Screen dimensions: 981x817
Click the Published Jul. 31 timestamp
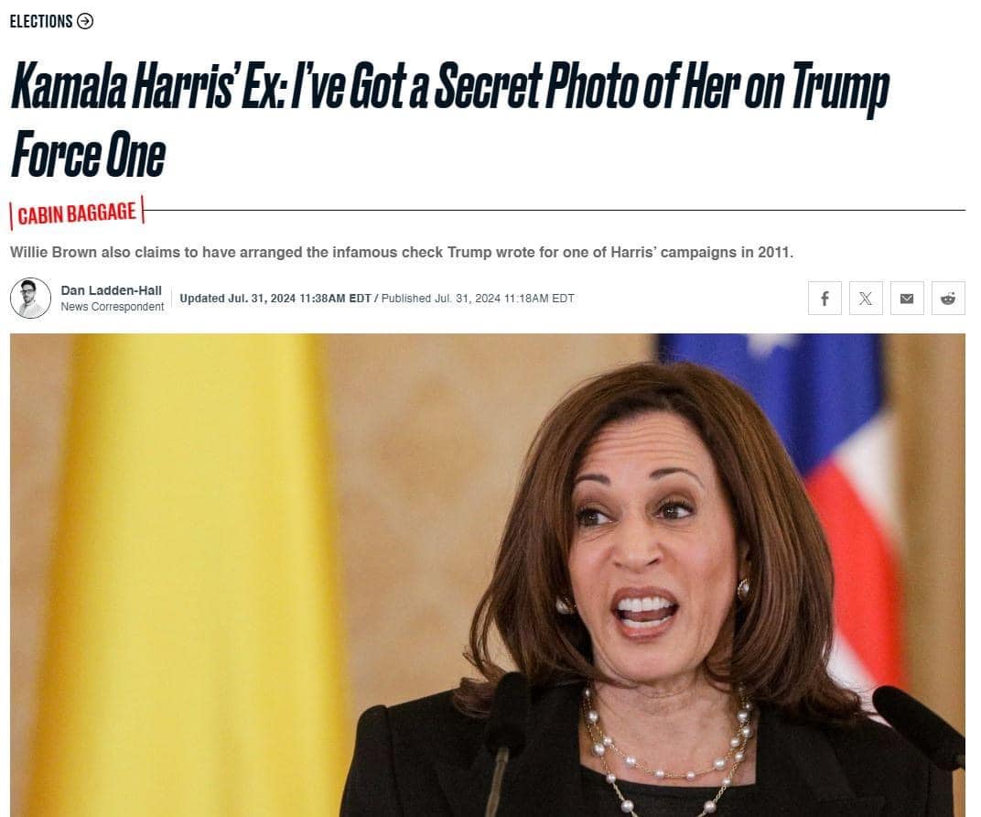click(478, 299)
